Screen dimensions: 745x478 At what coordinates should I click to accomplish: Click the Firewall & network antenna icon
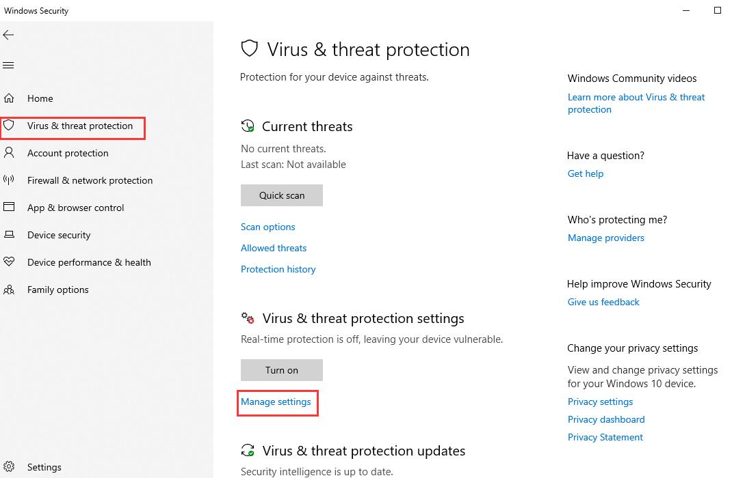(9, 180)
